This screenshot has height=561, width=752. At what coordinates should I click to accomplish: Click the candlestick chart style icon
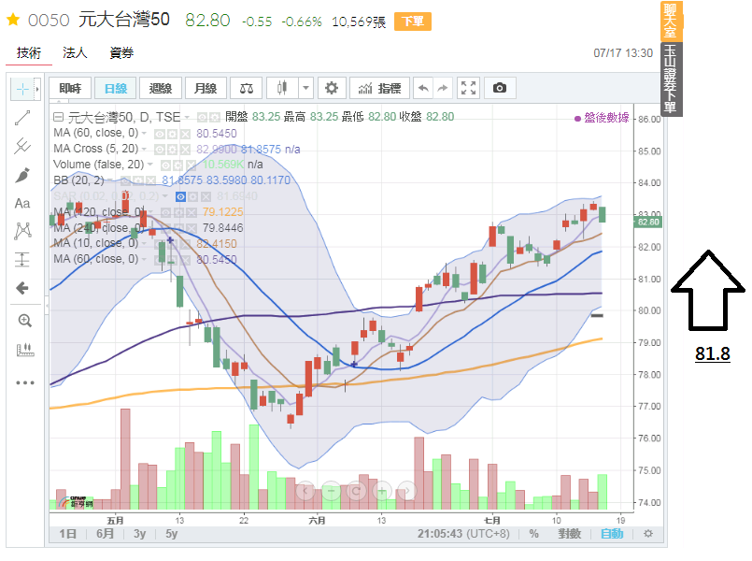point(282,88)
